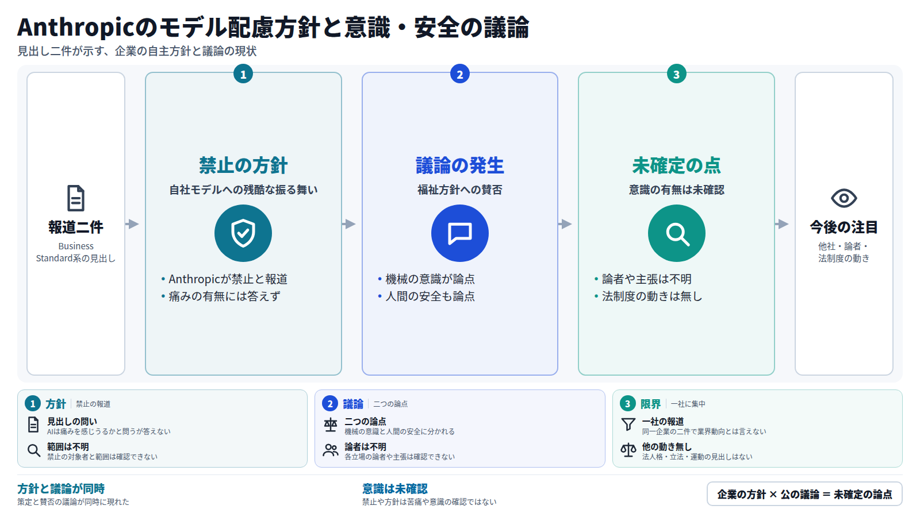Image resolution: width=920 pixels, height=517 pixels.
Task: Click the 一社に集中 tag beside 限界
Action: [688, 404]
